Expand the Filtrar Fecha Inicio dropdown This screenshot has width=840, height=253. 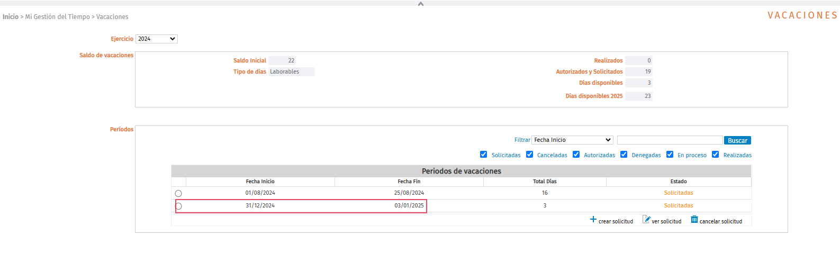(572, 140)
